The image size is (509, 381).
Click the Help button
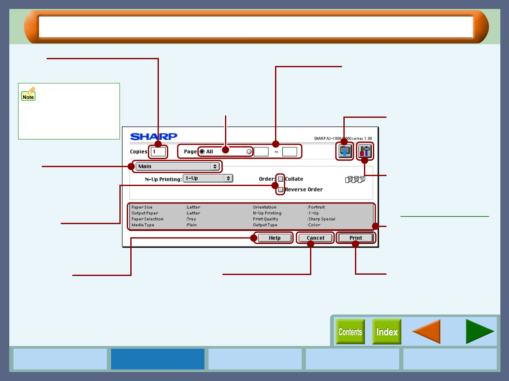click(275, 238)
